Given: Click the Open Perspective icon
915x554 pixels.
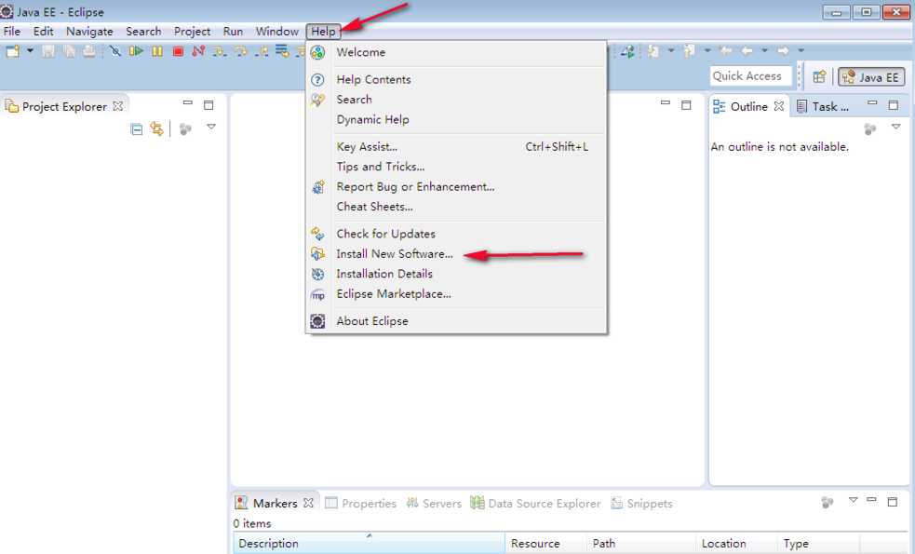Looking at the screenshot, I should coord(819,76).
